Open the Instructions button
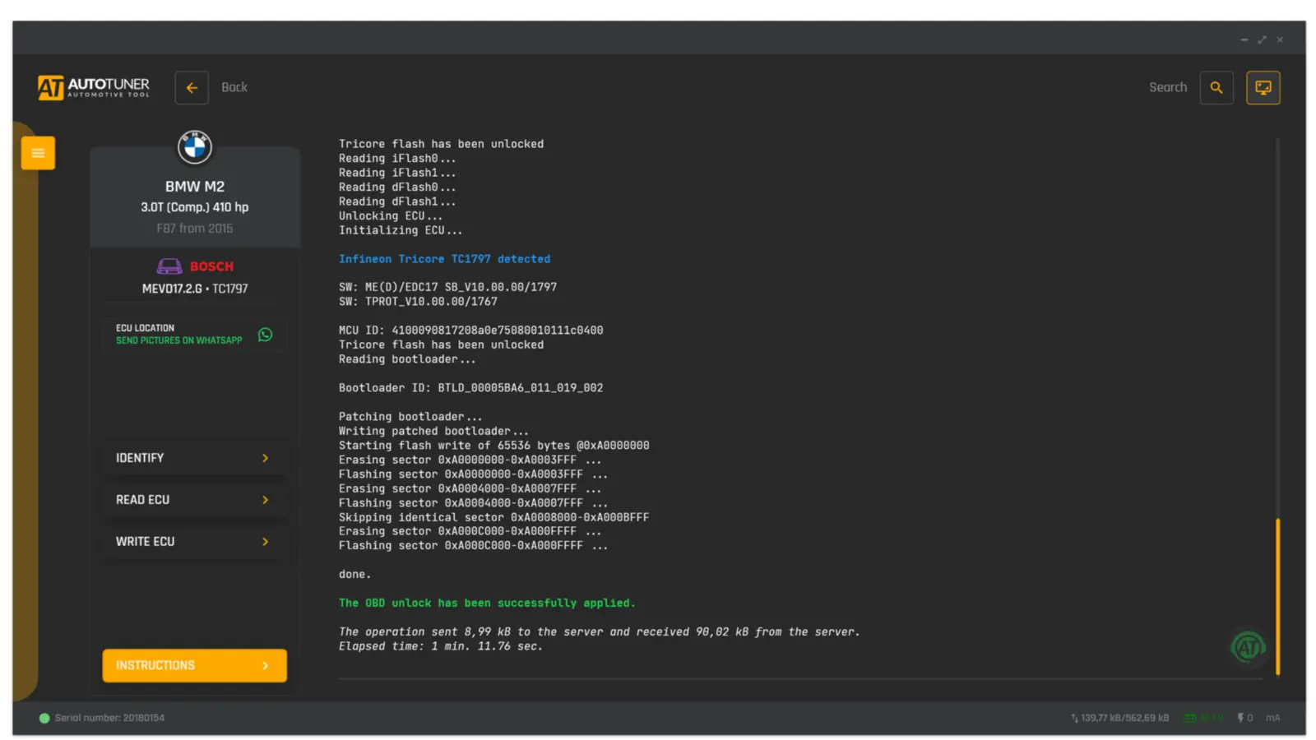Image resolution: width=1316 pixels, height=740 pixels. pyautogui.click(x=195, y=666)
